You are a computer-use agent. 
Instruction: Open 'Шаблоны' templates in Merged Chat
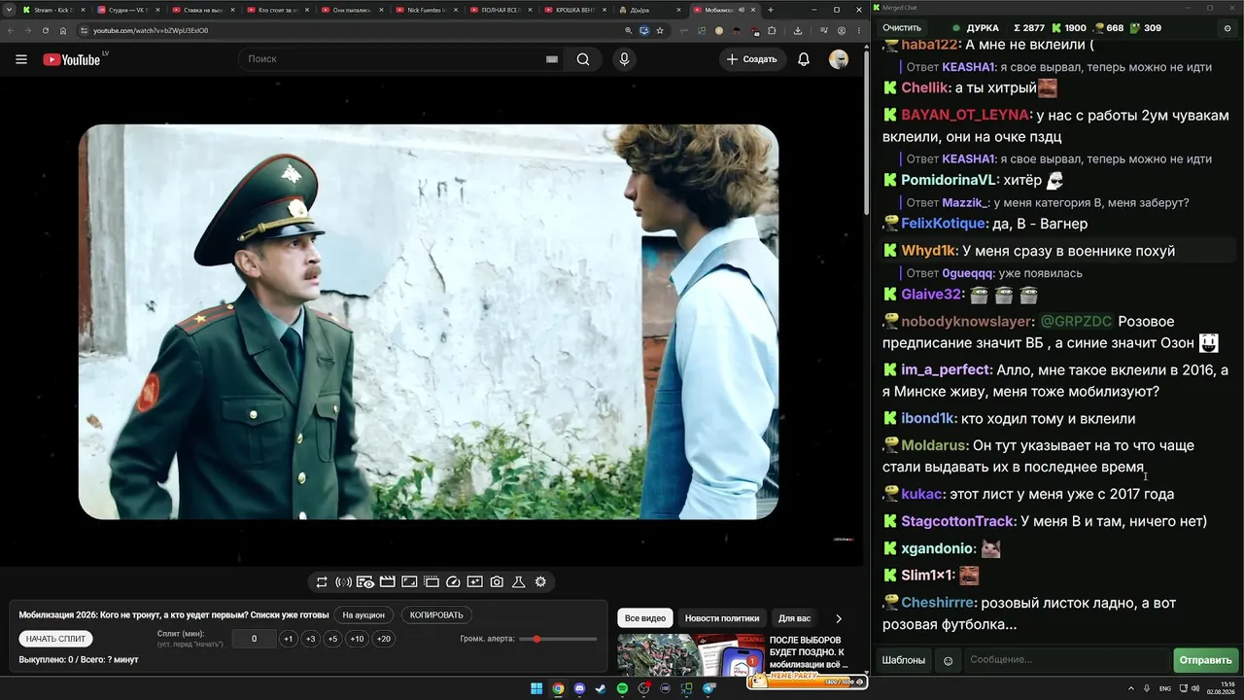tap(904, 661)
